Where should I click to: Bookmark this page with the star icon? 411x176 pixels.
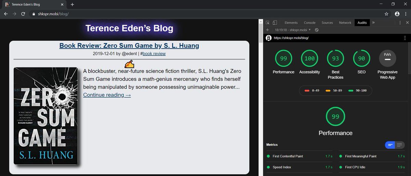point(386,14)
